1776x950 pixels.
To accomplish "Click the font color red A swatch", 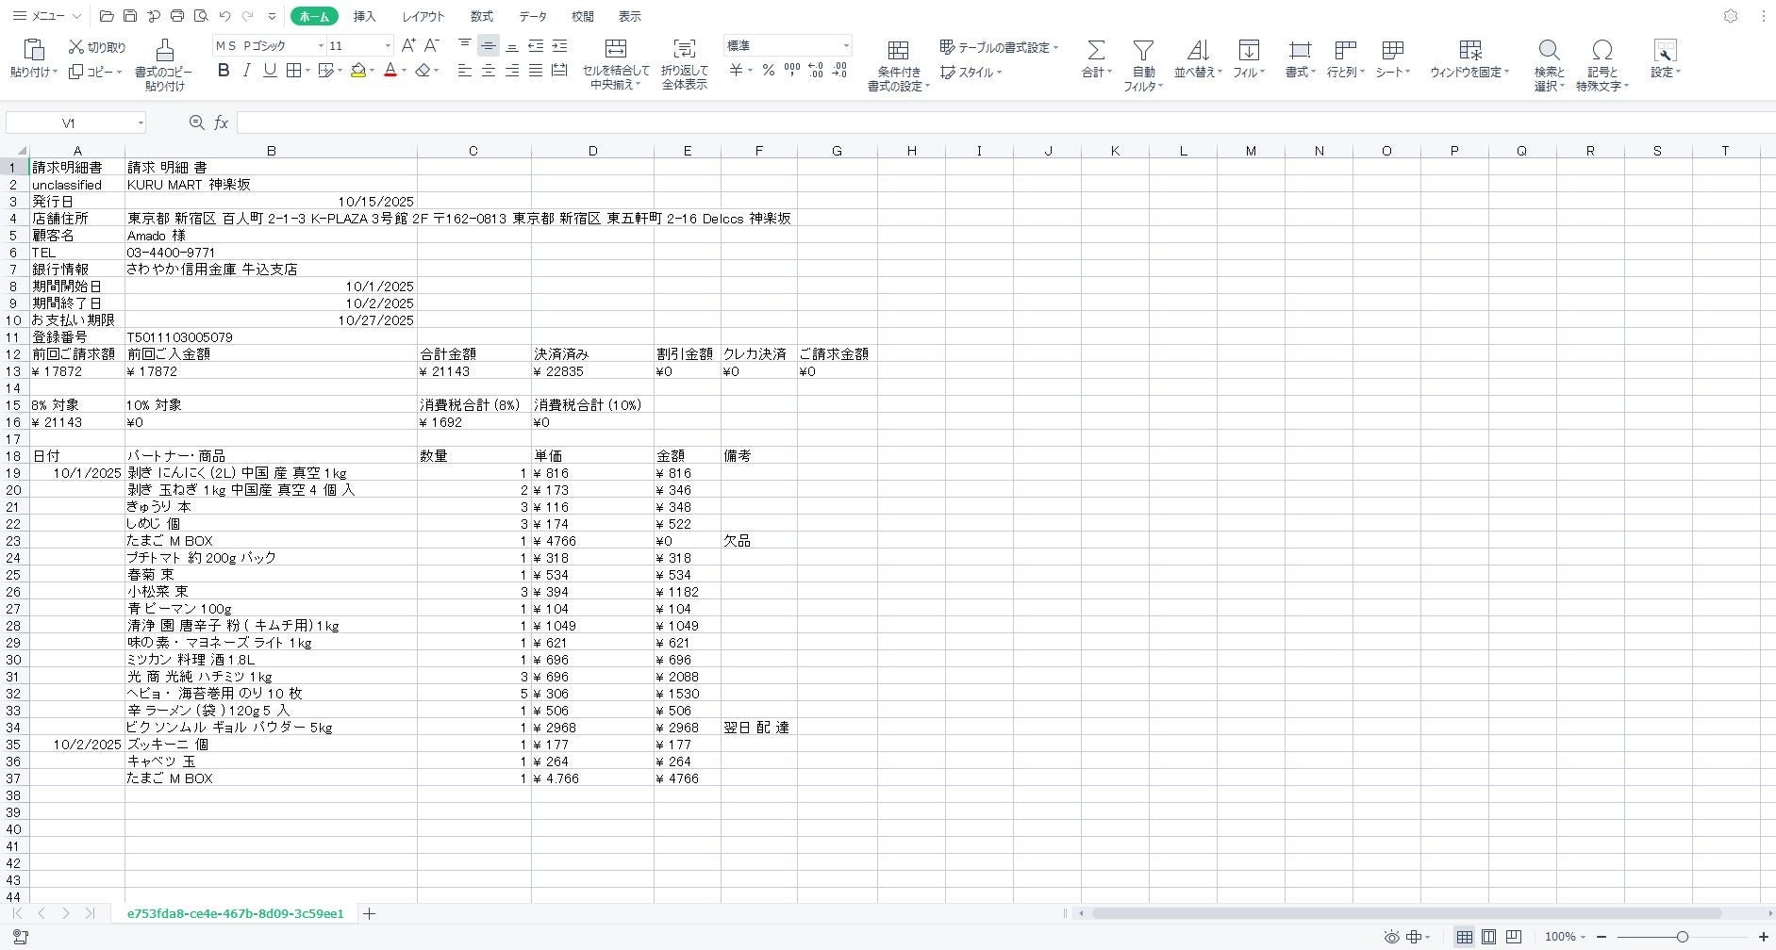I will tap(390, 71).
